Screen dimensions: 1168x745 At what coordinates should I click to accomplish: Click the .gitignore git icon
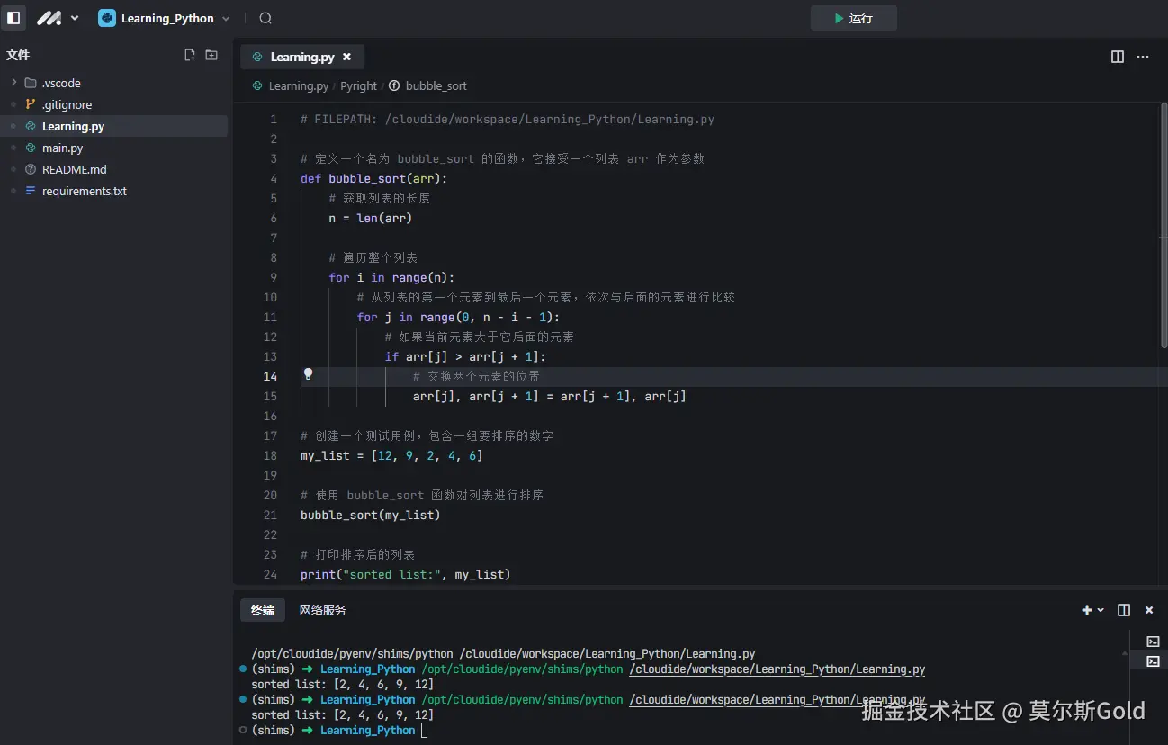(x=31, y=104)
